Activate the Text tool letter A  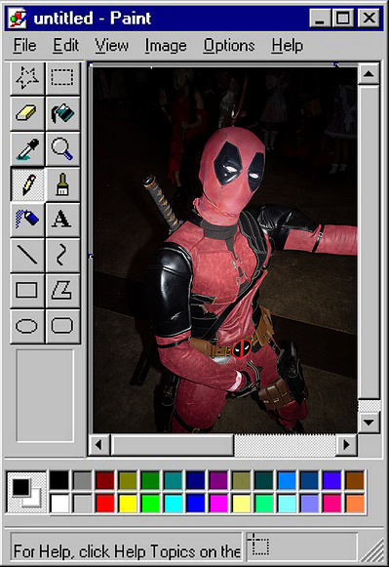coord(62,220)
